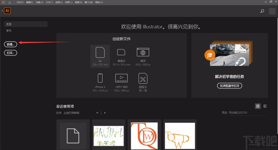Select the iPhone X preset icon
278x150 pixels.
pos(100,78)
